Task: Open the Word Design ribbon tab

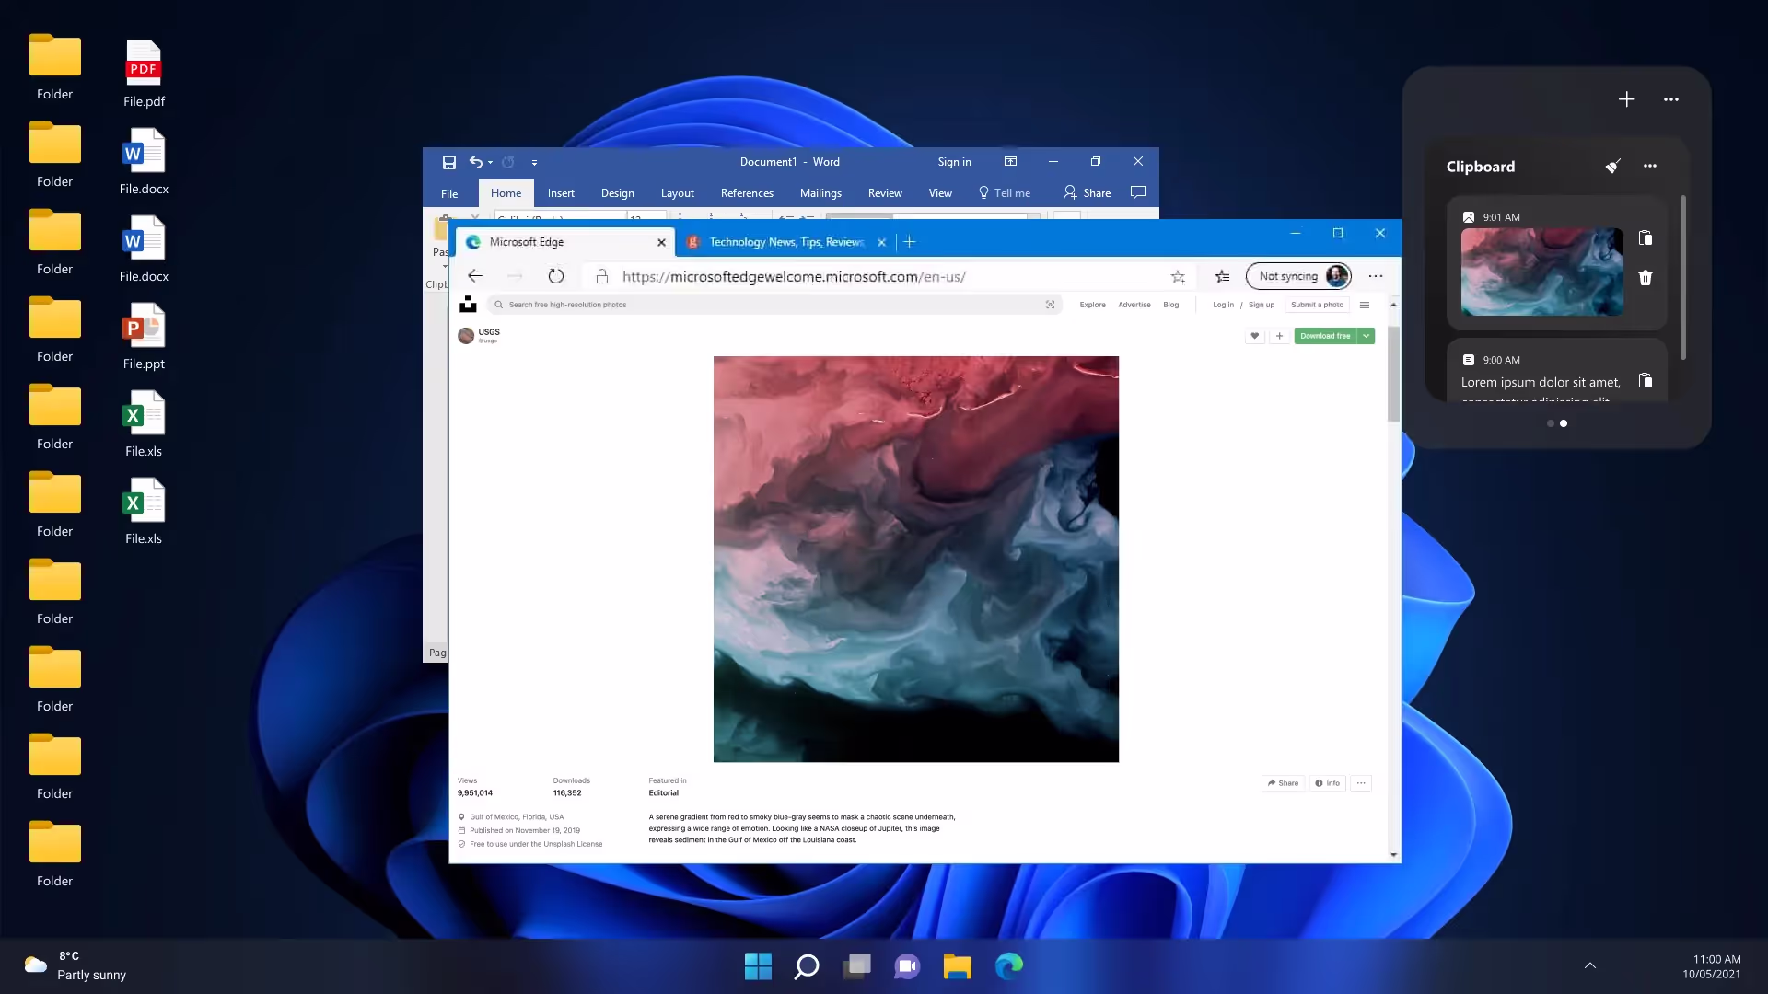Action: (617, 193)
